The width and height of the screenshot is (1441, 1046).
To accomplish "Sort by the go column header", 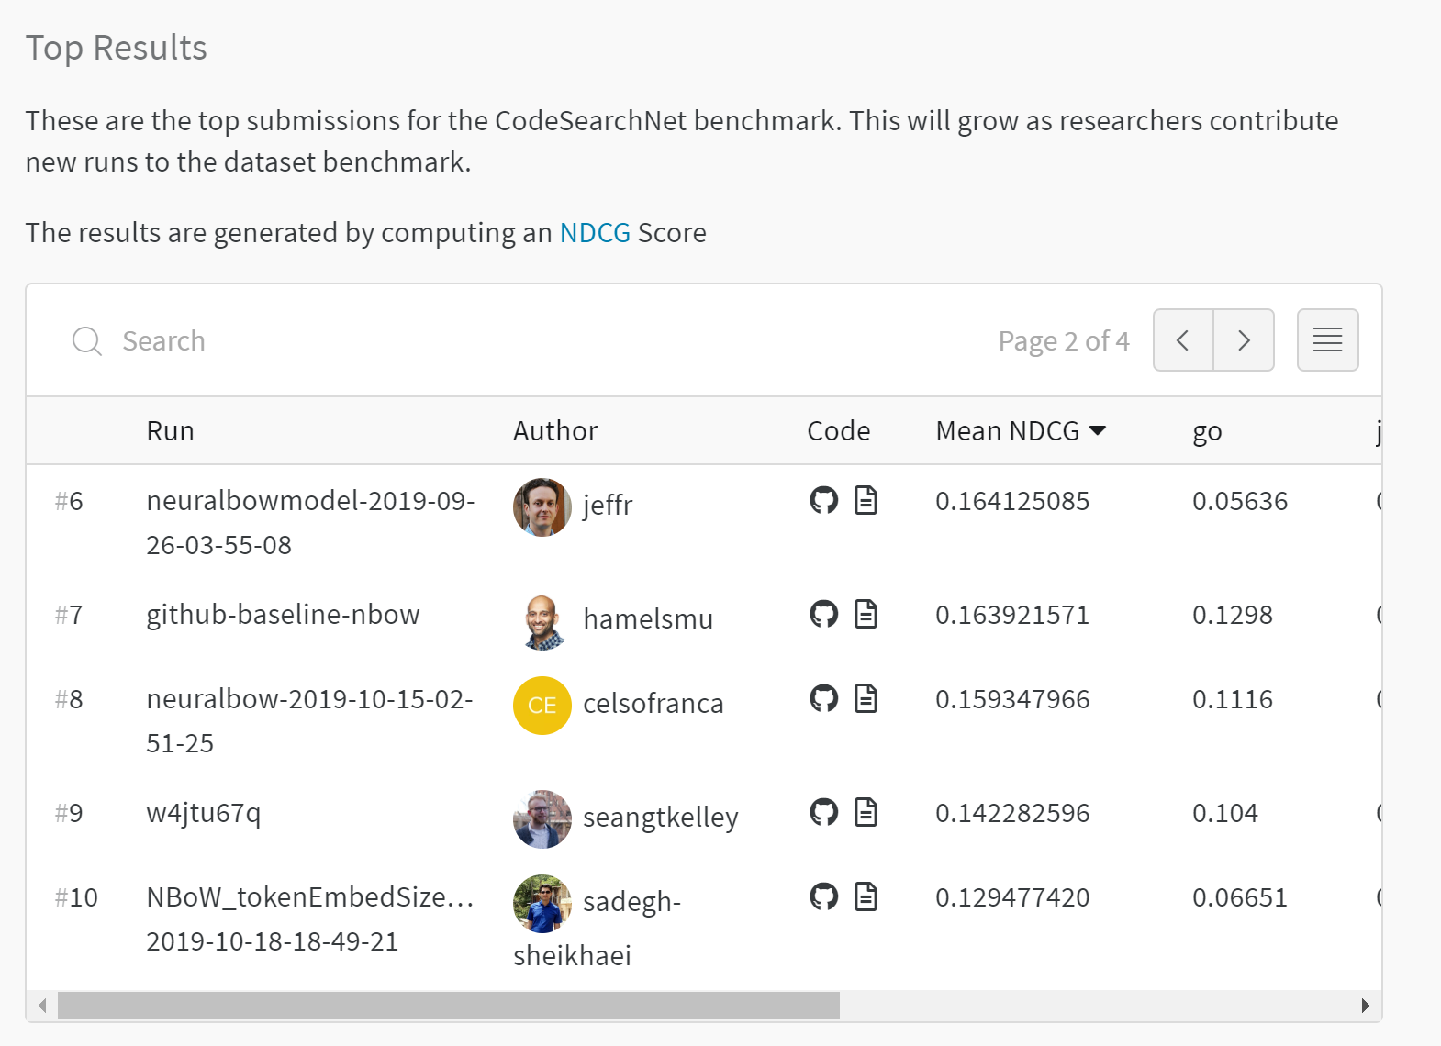I will pos(1207,431).
